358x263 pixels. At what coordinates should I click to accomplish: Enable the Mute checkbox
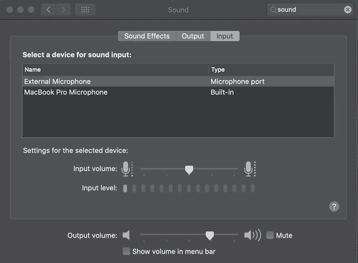270,235
